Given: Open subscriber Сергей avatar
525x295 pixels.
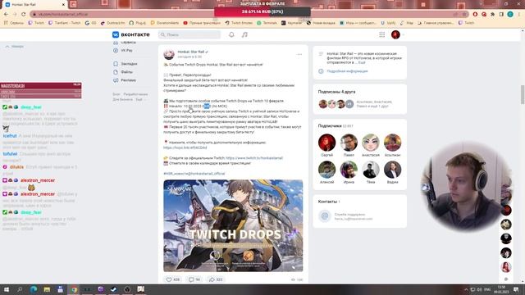Looking at the screenshot, I should pyautogui.click(x=326, y=143).
